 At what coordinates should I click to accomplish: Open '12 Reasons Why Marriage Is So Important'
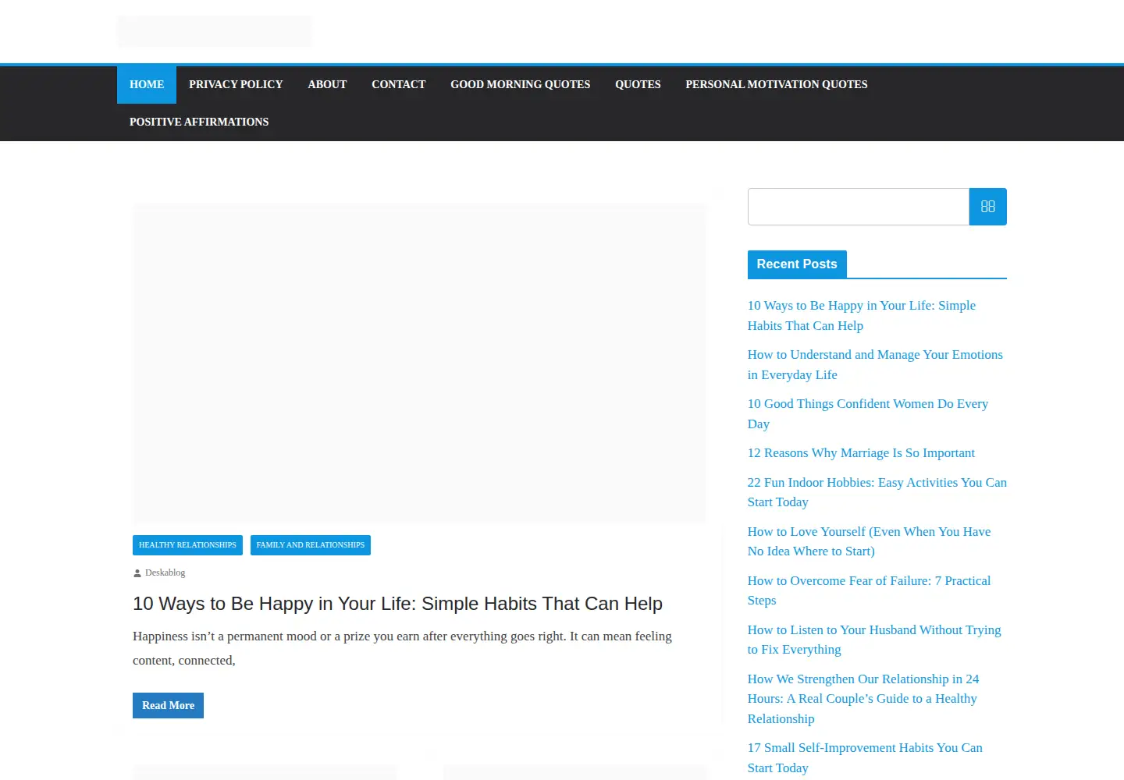pyautogui.click(x=861, y=453)
